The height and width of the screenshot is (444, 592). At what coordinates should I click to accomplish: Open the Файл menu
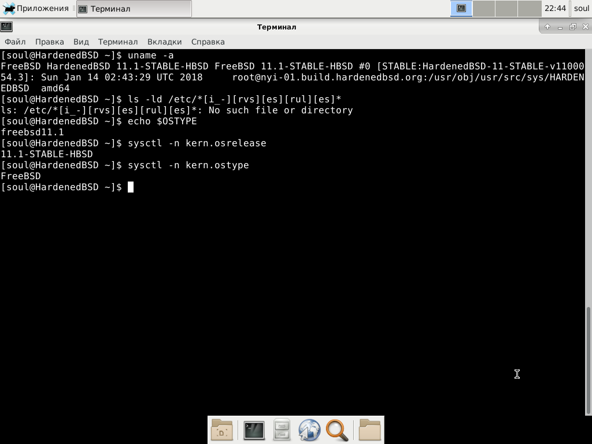click(15, 42)
